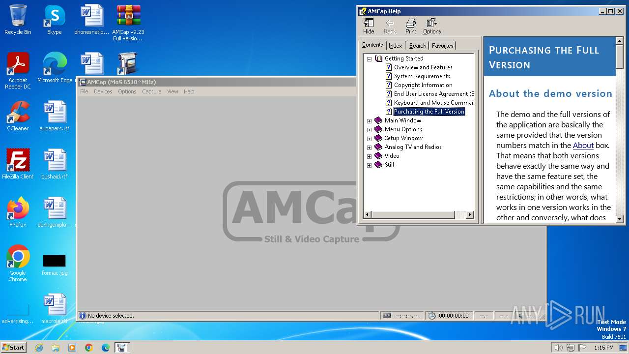Expand the Menu Options tree node
629x354 pixels.
coord(369,129)
